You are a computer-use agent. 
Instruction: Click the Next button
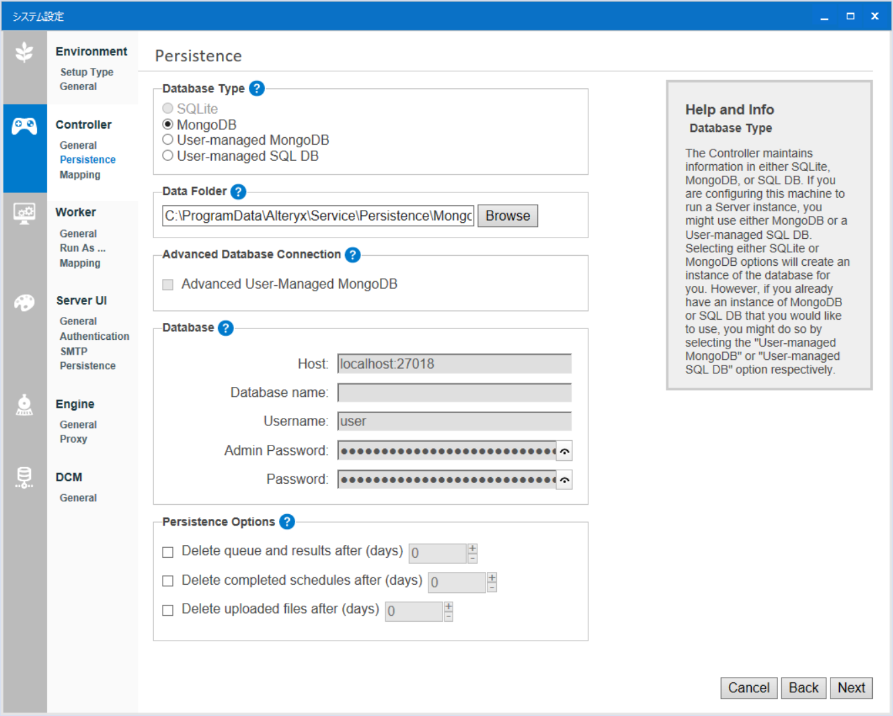[x=851, y=688]
